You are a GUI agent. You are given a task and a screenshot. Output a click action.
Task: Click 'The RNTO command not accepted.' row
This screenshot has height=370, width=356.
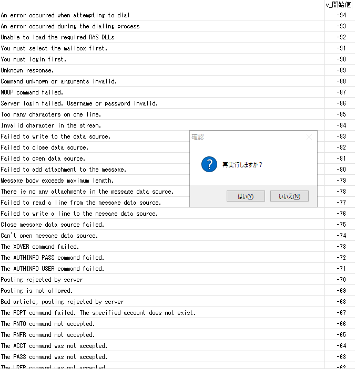click(x=48, y=324)
